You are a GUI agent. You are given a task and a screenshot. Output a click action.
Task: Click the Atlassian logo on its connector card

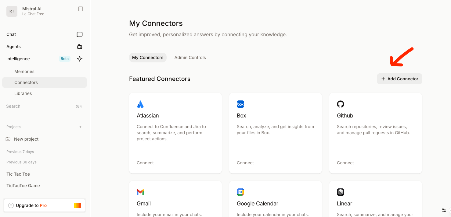click(x=140, y=104)
